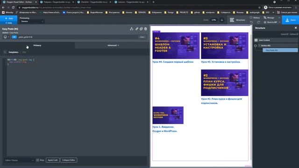Click the Урок 1. Введение post title link

click(165, 129)
